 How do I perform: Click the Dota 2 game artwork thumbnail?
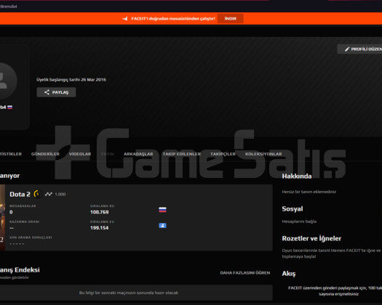(x=2, y=218)
